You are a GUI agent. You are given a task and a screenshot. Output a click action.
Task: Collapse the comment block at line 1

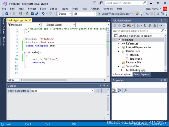coord(25,29)
